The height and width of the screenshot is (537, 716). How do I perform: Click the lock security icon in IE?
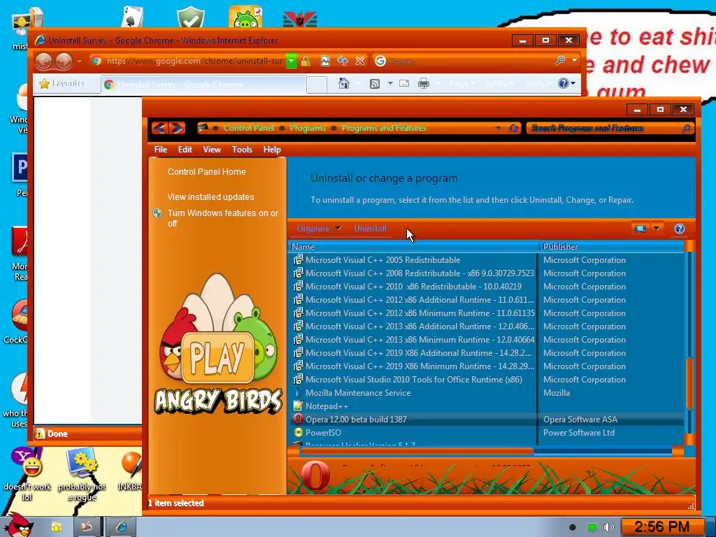pyautogui.click(x=306, y=61)
